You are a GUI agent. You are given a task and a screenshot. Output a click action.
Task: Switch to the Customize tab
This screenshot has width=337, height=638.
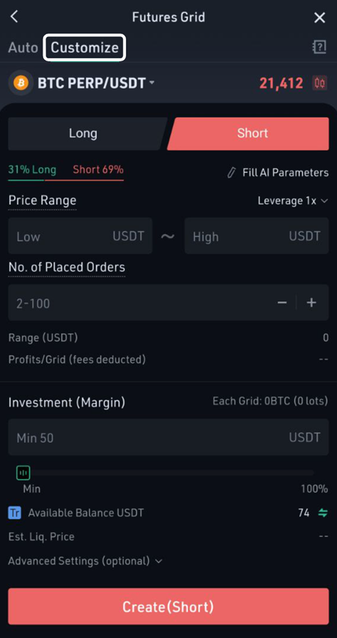(85, 48)
